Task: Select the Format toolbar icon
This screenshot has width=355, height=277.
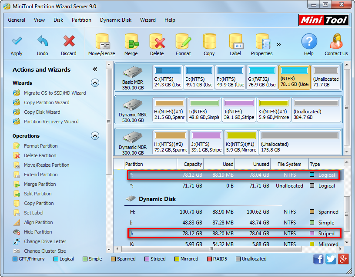Action: point(184,41)
